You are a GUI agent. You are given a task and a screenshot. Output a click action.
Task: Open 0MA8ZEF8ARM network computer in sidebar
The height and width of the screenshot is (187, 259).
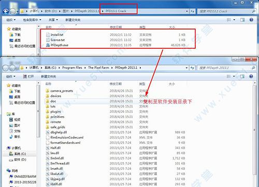(23, 177)
